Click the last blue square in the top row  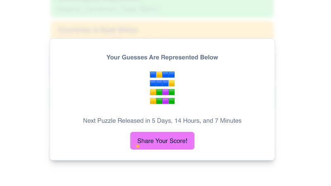(x=172, y=75)
